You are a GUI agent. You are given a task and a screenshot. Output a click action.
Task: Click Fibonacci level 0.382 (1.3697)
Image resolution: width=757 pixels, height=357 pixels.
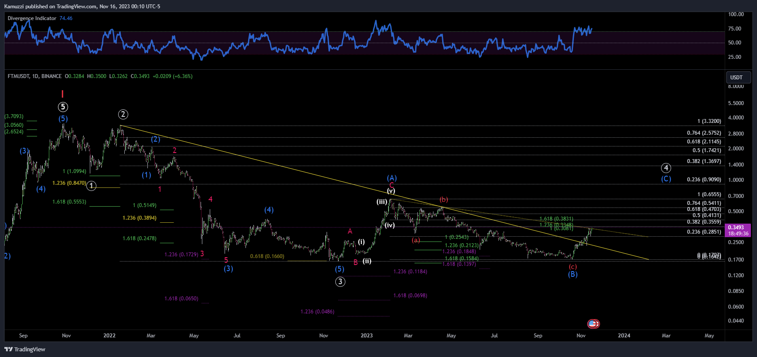[704, 161]
